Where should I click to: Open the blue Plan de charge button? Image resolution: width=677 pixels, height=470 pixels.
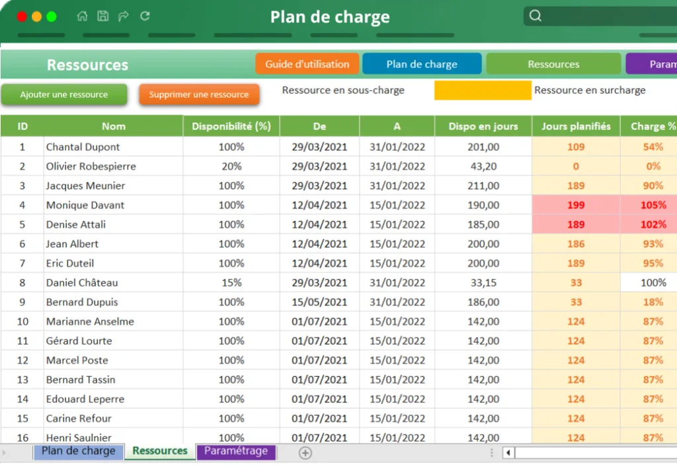click(x=422, y=64)
